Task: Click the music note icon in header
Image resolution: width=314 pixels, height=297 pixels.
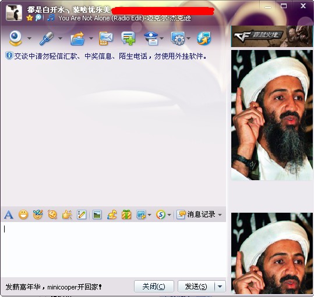Action: (x=51, y=17)
